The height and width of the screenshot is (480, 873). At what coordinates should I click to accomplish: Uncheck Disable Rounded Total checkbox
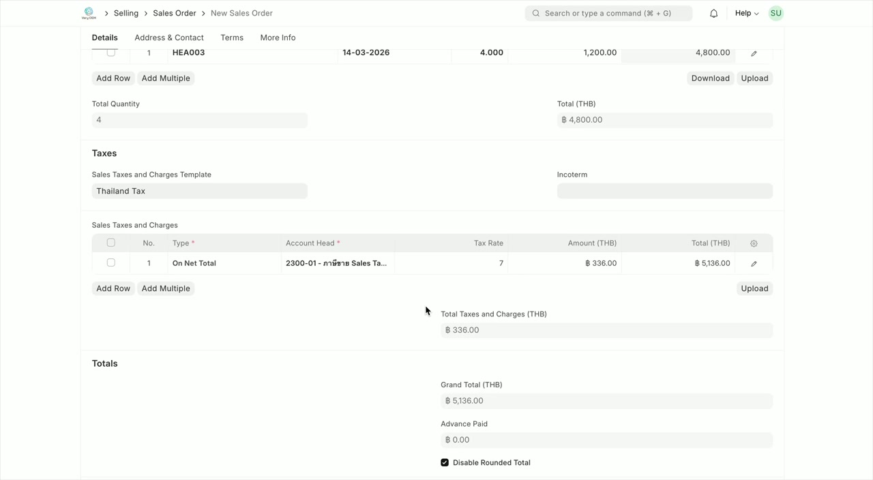coord(445,462)
